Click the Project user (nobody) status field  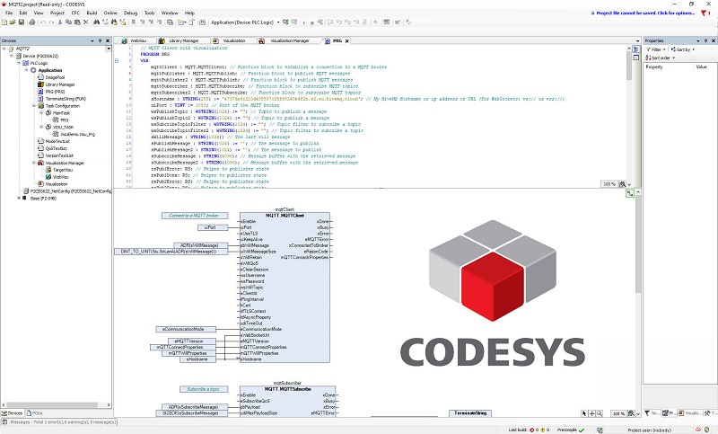tap(649, 430)
